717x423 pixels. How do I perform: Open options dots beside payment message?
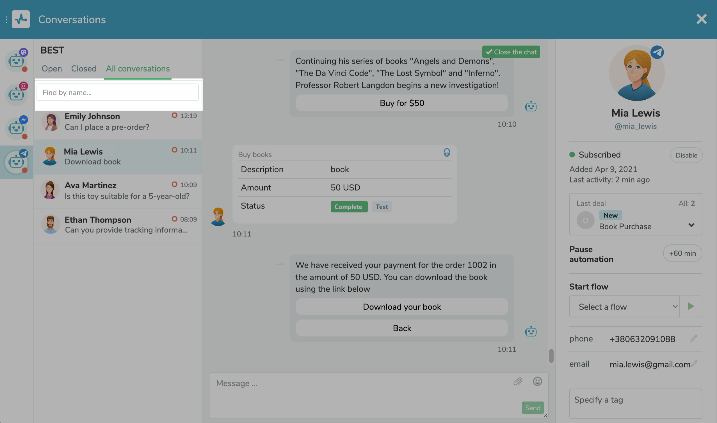point(280,264)
